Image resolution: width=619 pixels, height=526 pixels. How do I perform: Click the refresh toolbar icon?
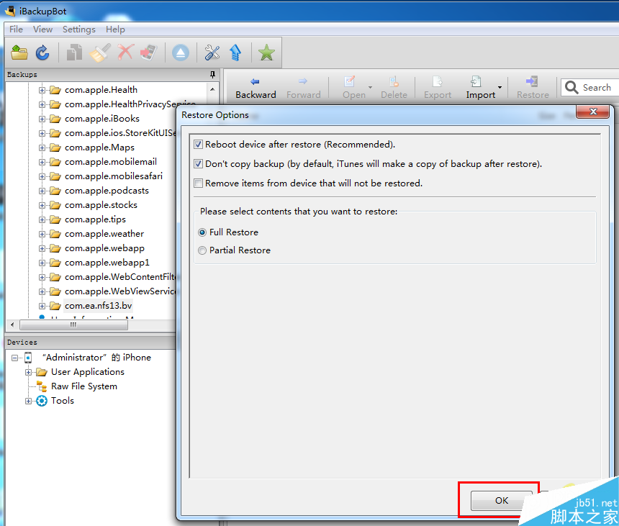point(42,53)
